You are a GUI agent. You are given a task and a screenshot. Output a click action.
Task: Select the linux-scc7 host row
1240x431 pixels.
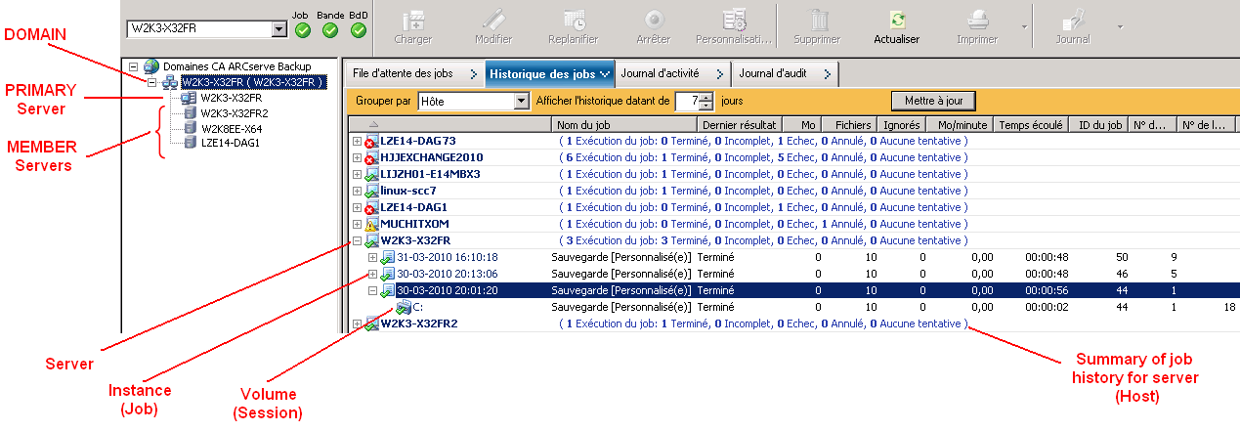click(791, 192)
